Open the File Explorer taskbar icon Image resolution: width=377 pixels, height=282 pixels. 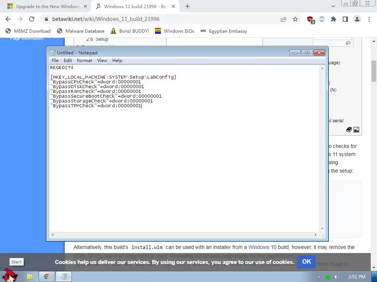29,277
